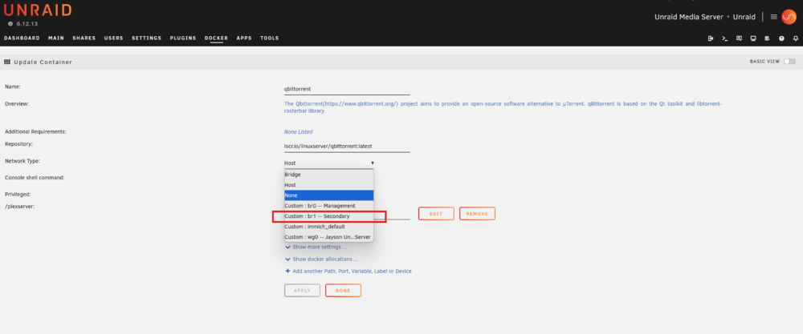Open the notifications bell icon
This screenshot has width=803, height=334.
click(x=796, y=38)
